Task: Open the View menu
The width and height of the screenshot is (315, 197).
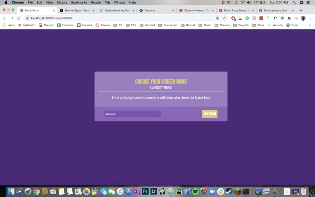Action: click(49, 2)
